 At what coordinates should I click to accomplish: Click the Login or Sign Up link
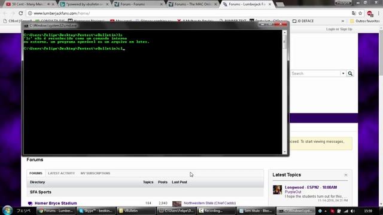[x=339, y=29]
